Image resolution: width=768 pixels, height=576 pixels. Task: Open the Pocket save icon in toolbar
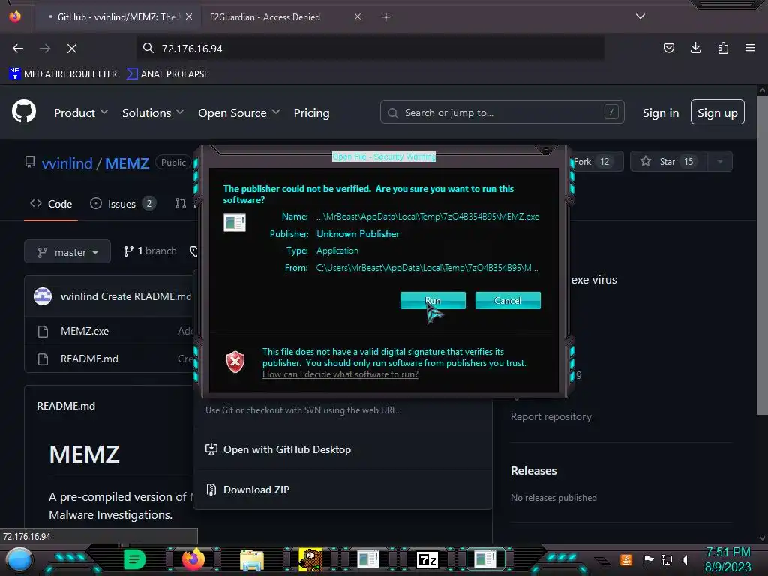tap(668, 48)
